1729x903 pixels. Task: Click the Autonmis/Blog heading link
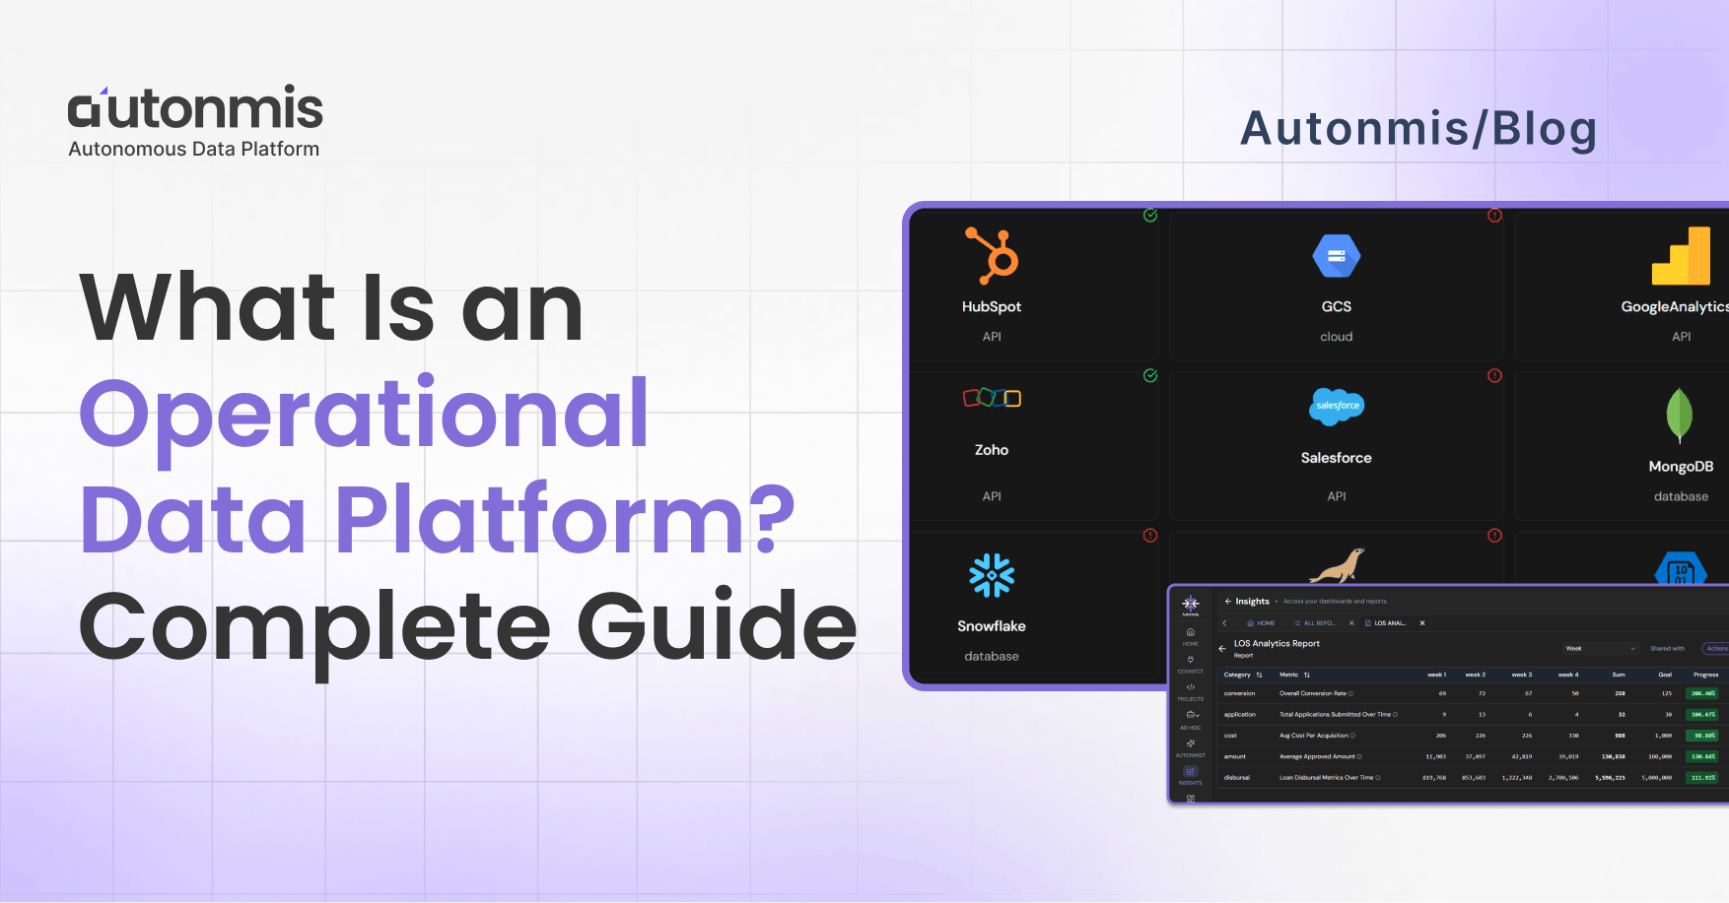1418,128
